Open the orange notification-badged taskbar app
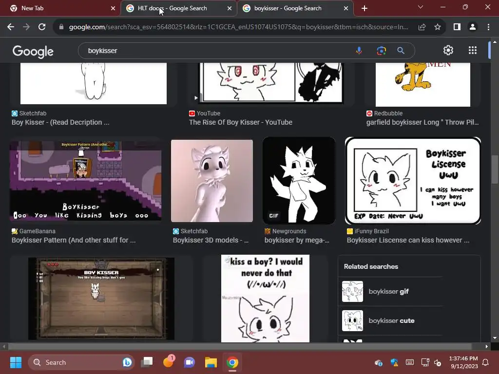499x374 pixels. tap(168, 362)
